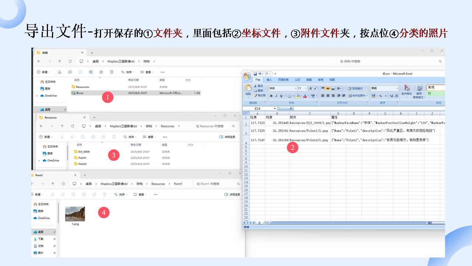The image size is (472, 266).
Task: Rename item in the 存档 Explorer toolbar
Action: coord(91,72)
